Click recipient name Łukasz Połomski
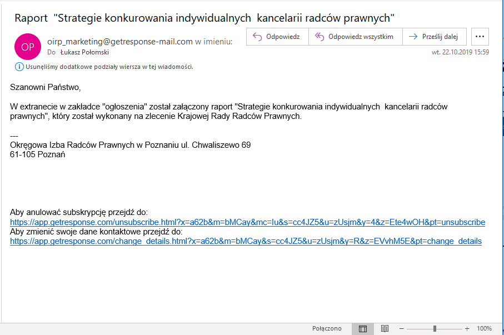This screenshot has height=335, width=504. pyautogui.click(x=84, y=52)
